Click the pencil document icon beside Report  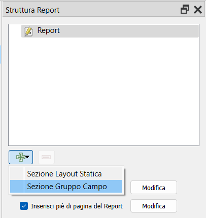[x=28, y=31]
